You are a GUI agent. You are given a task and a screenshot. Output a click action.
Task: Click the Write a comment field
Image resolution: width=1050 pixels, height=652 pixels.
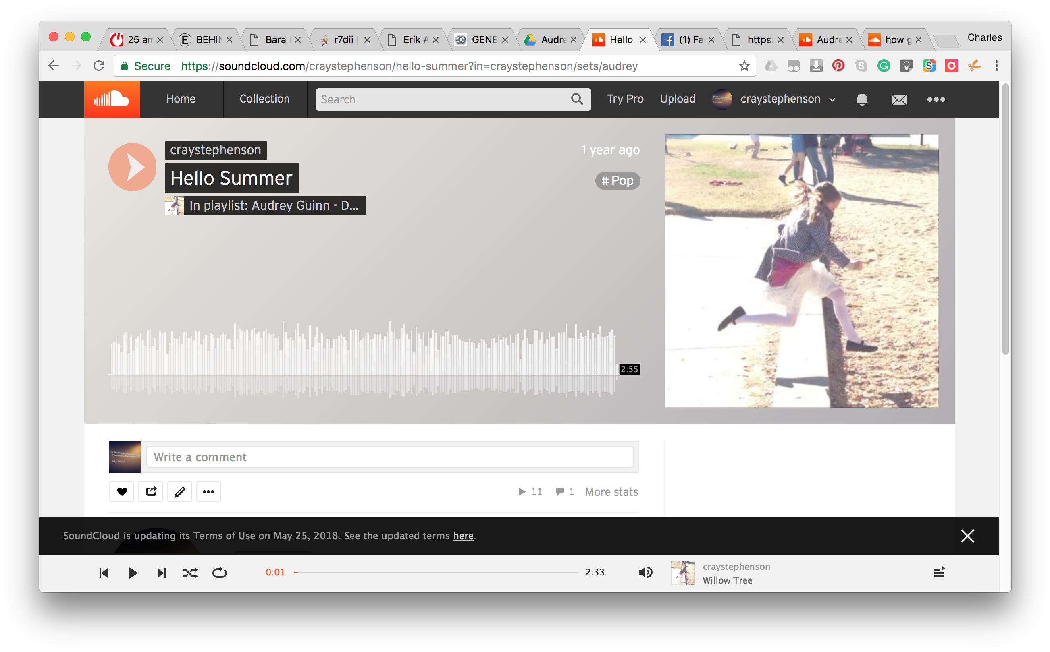click(x=390, y=457)
